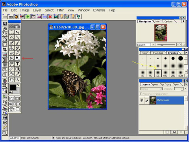Select Full Screen with menu bar mode

click(x=15, y=104)
